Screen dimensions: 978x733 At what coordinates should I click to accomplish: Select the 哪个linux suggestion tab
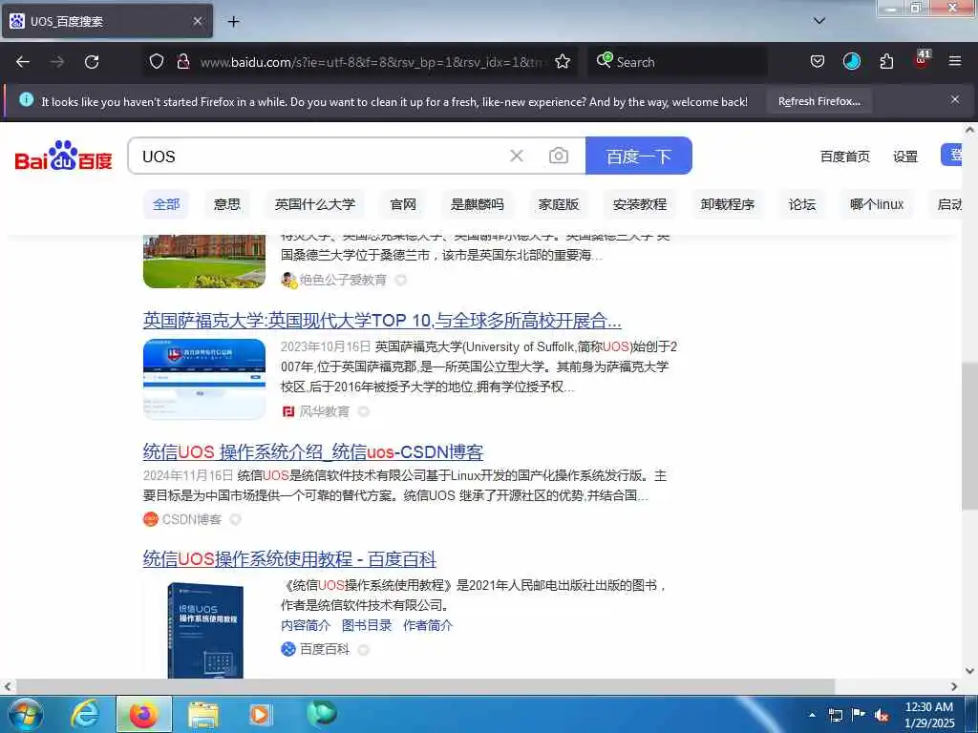pyautogui.click(x=877, y=204)
